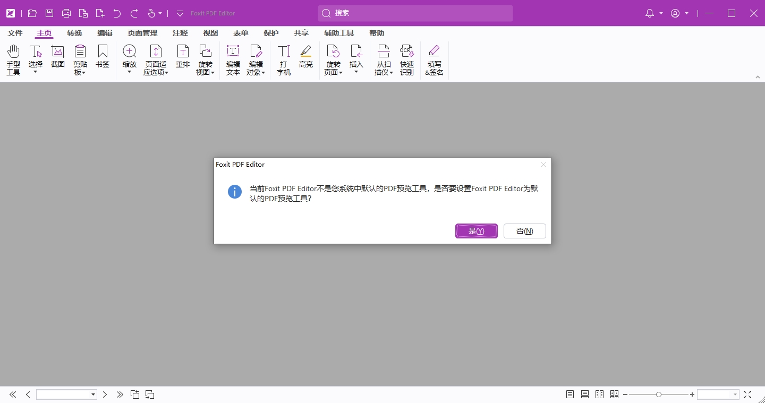
Task: Click the Rotate Pages (旋转页面) icon
Action: coord(333,52)
